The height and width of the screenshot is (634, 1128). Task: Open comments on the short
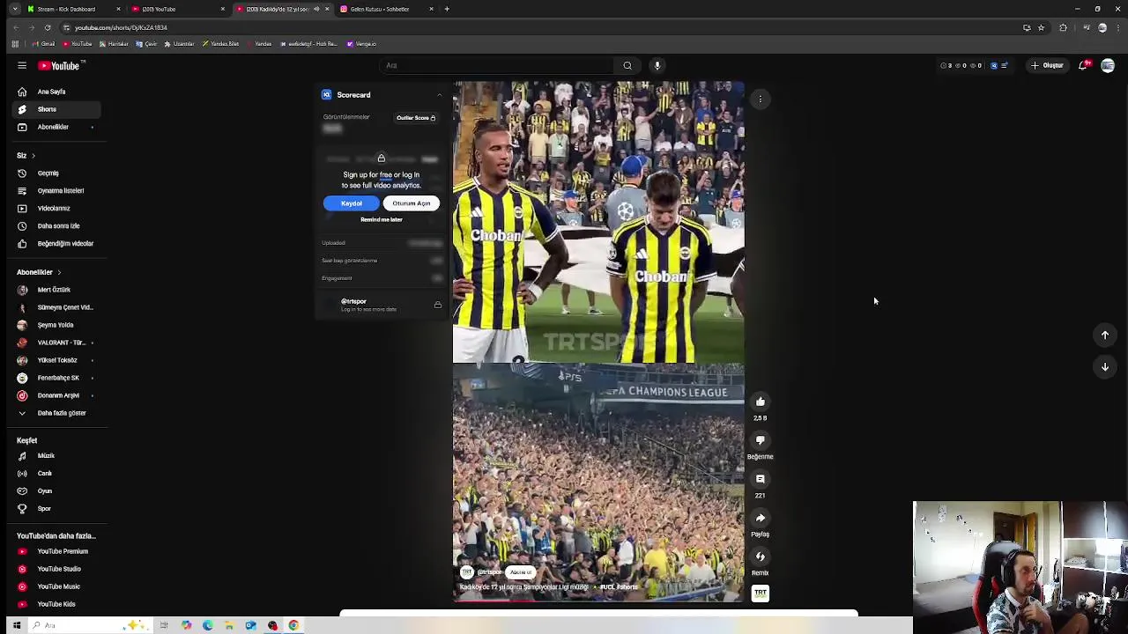(760, 479)
